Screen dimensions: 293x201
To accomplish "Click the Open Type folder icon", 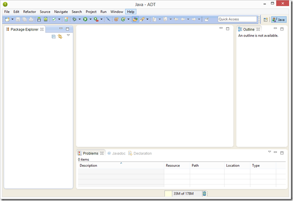I will point(135,19).
